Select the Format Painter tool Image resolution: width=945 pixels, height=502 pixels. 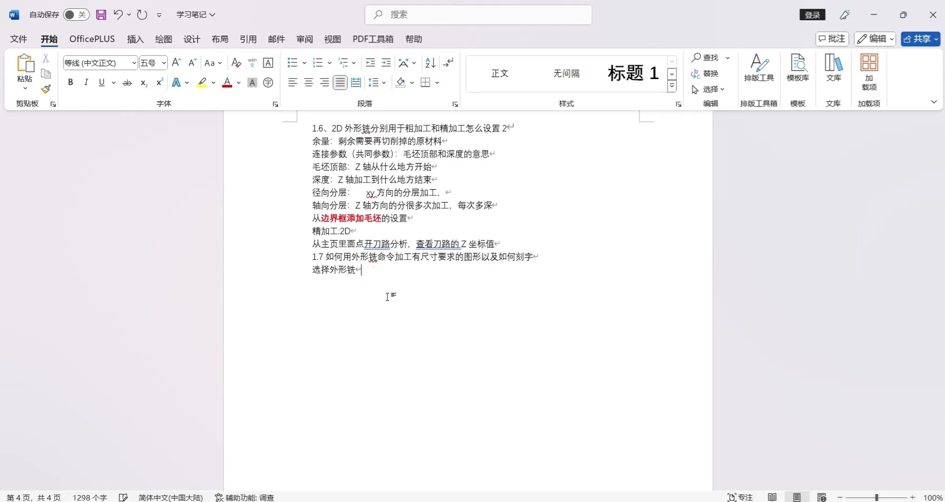(46, 89)
